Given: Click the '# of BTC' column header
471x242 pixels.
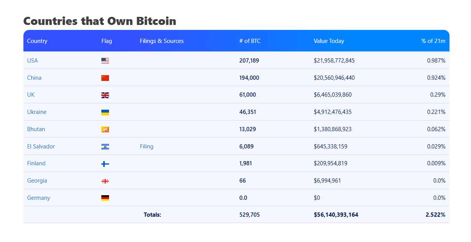Looking at the screenshot, I should (x=250, y=41).
